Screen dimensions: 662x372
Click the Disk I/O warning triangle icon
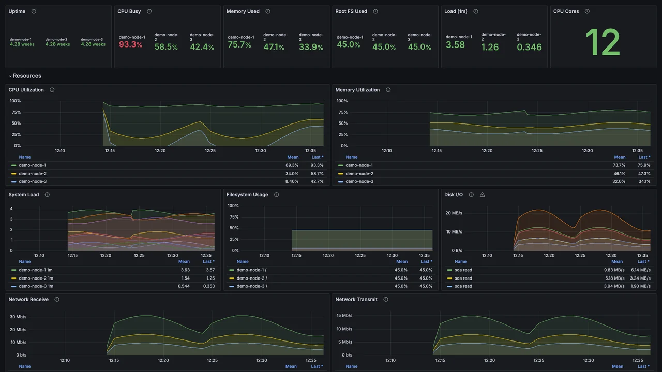click(482, 195)
